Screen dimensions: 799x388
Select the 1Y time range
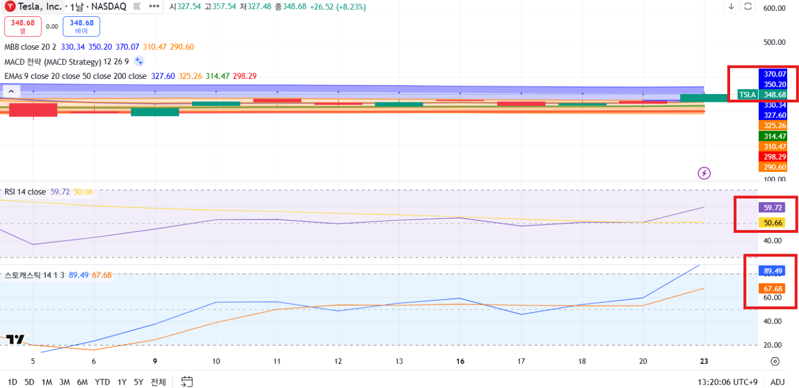(x=122, y=382)
